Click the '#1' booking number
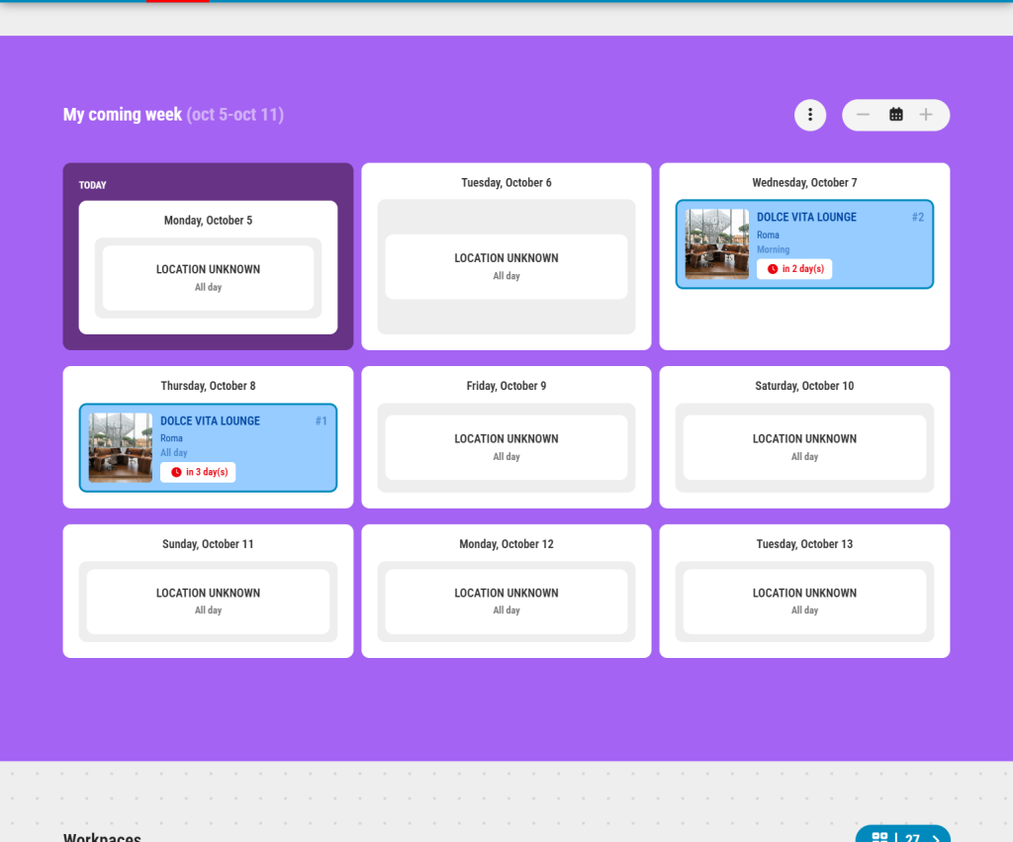The image size is (1013, 842). tap(322, 421)
